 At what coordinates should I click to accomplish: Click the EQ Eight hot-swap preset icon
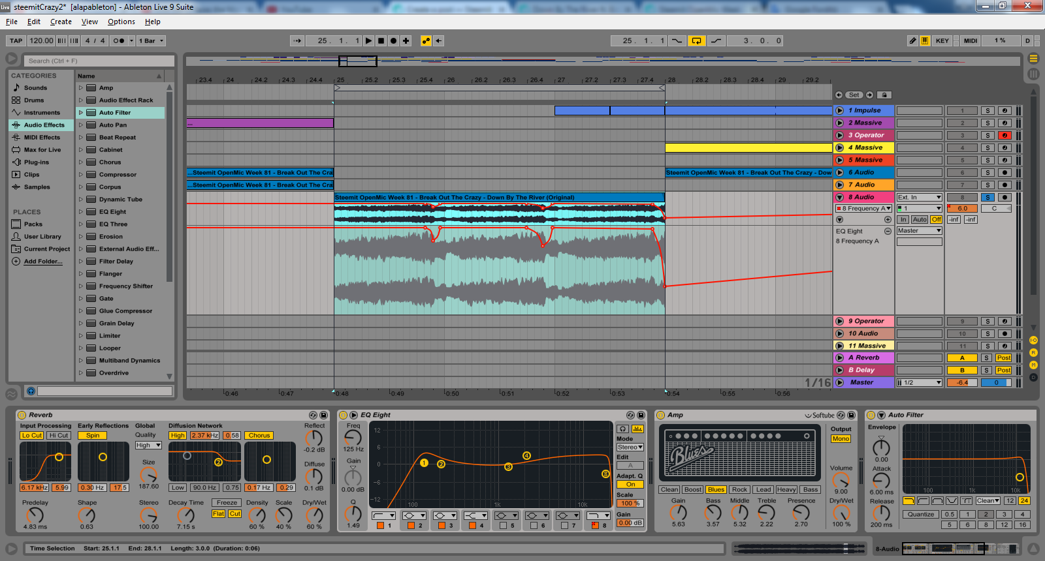coord(630,415)
